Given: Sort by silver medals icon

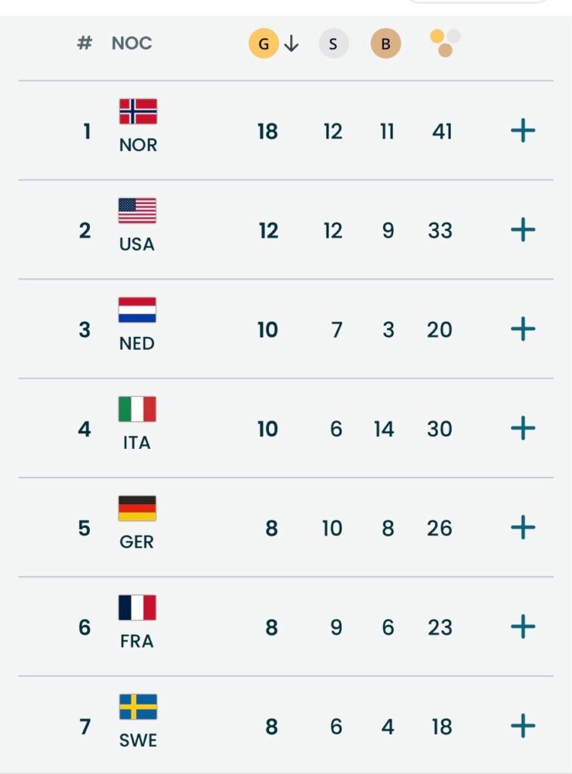Looking at the screenshot, I should coord(333,44).
